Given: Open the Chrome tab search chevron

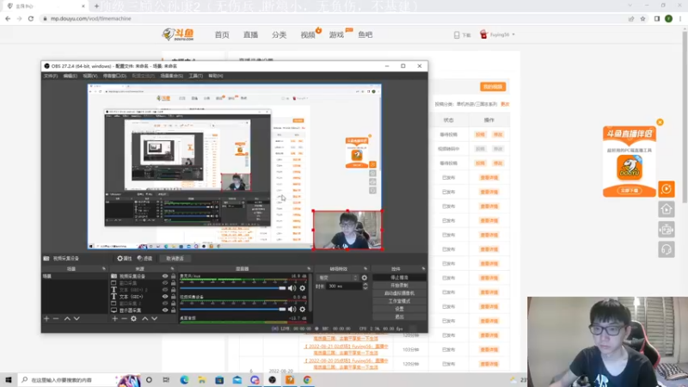Looking at the screenshot, I should (630, 5).
